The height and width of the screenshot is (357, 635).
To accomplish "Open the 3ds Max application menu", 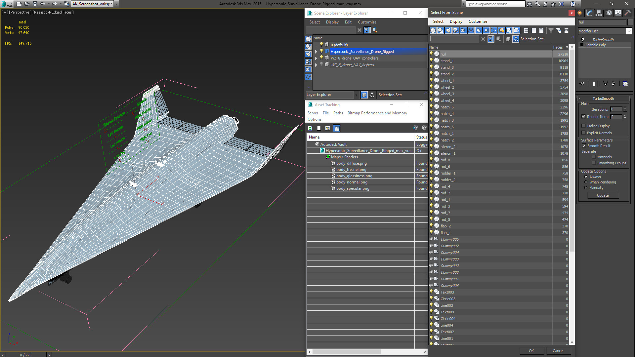I will coord(7,4).
